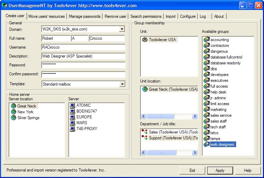Click the Template combo box showing Standard mailbox
The height and width of the screenshot is (178, 264).
click(x=83, y=84)
